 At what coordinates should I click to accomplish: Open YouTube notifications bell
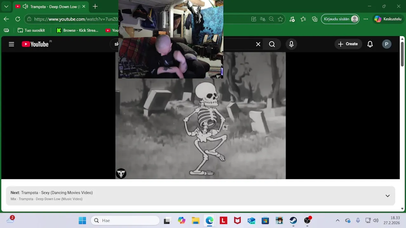[x=370, y=44]
